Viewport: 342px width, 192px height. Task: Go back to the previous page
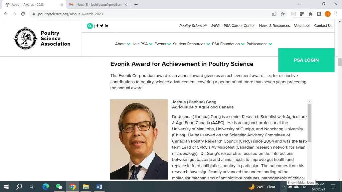[x=6, y=14]
